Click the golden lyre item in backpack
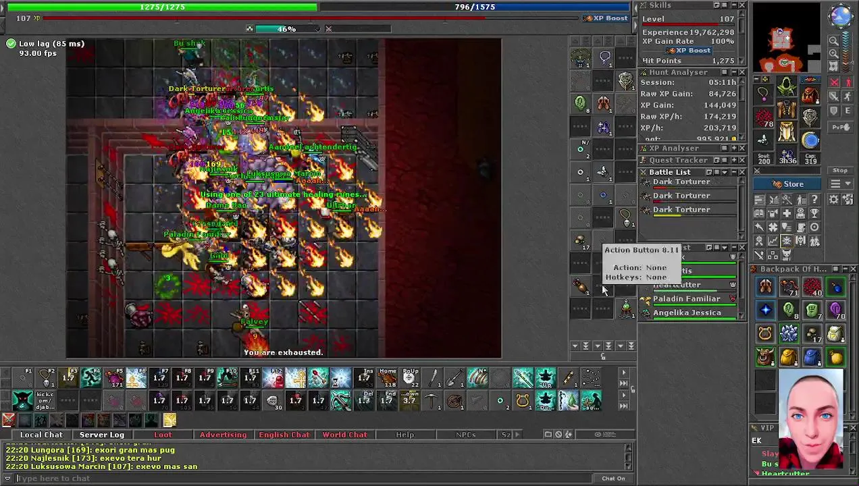This screenshot has height=486, width=859. [765, 333]
